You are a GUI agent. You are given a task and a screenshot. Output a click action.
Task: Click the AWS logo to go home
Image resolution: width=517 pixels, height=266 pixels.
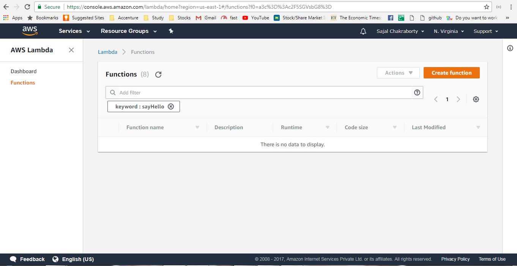coord(30,31)
